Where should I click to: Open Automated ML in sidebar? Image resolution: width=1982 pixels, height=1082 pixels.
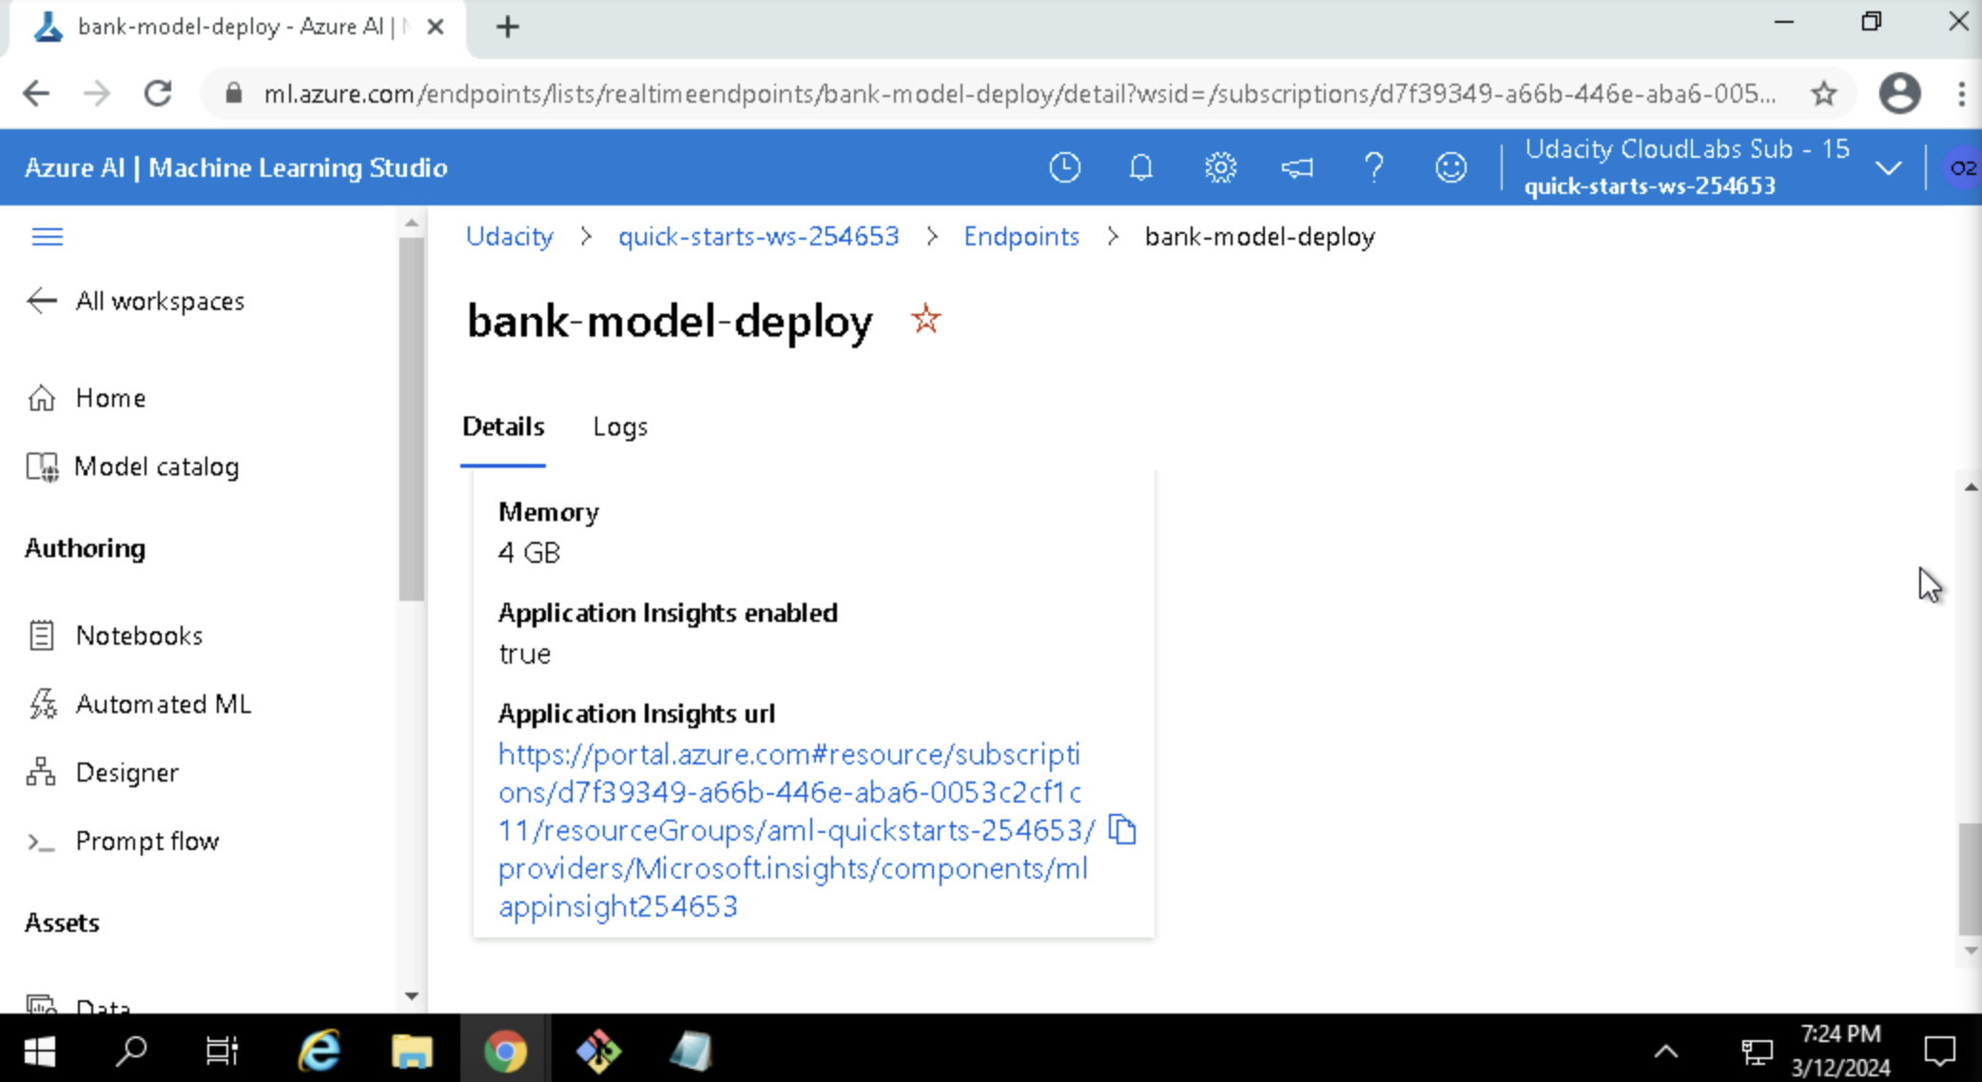(163, 705)
